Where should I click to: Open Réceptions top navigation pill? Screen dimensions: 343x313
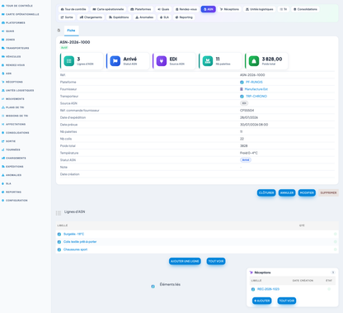pyautogui.click(x=229, y=9)
